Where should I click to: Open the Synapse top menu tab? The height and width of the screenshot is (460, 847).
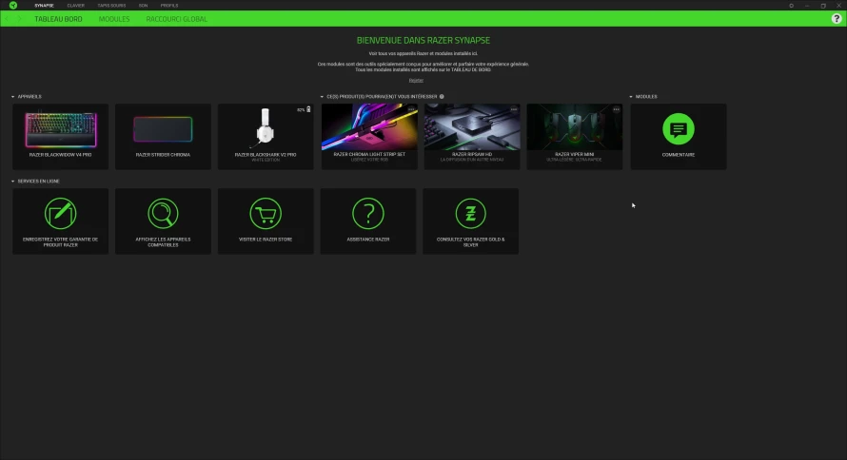click(x=45, y=6)
